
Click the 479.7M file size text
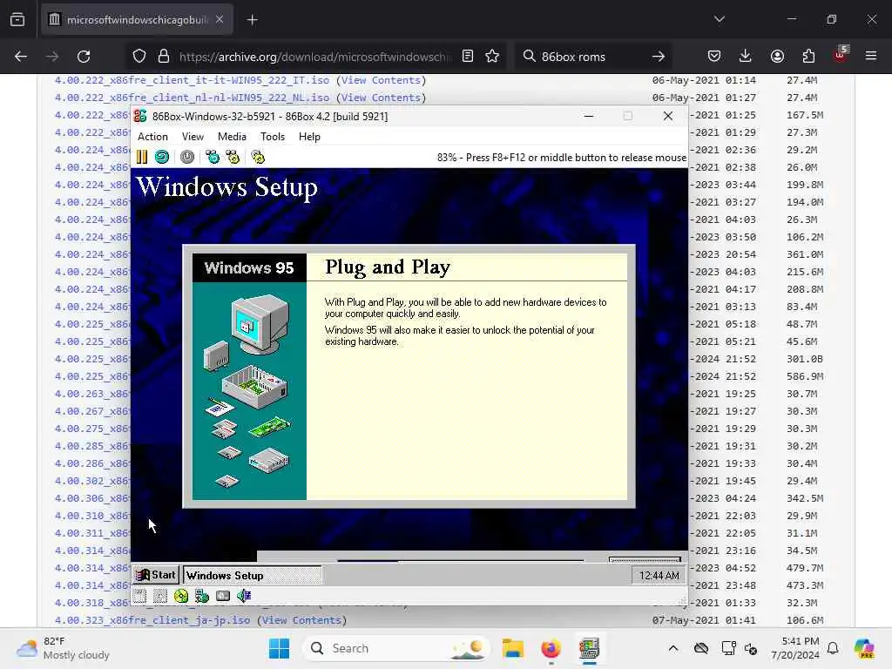click(x=805, y=568)
